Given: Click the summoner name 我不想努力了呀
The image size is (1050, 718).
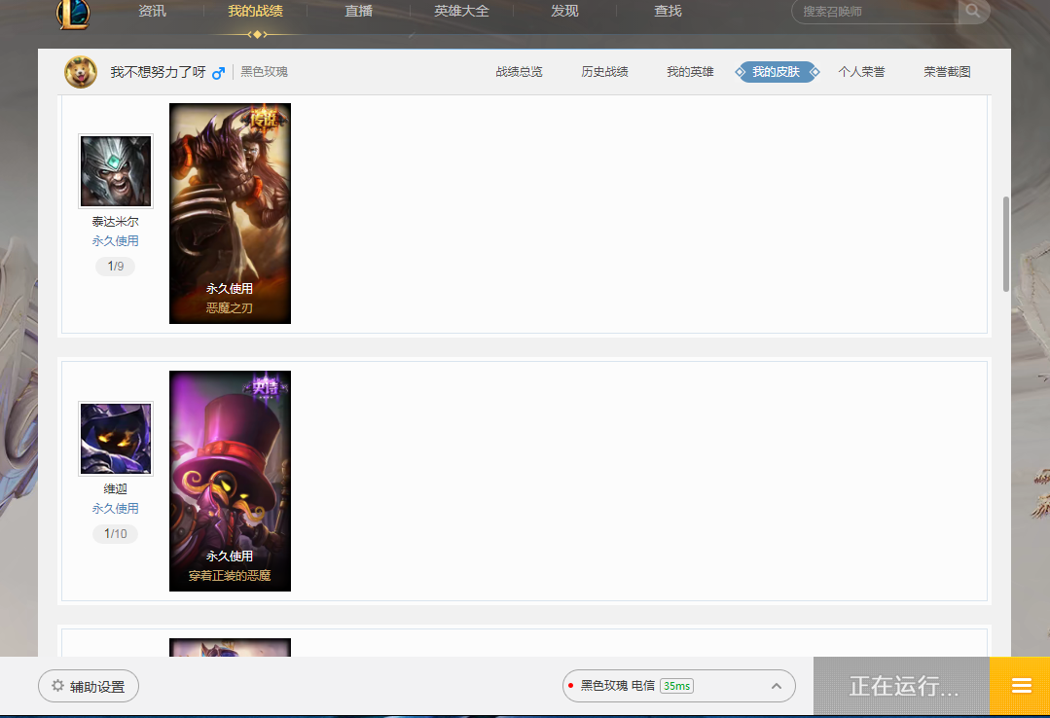Looking at the screenshot, I should (158, 72).
